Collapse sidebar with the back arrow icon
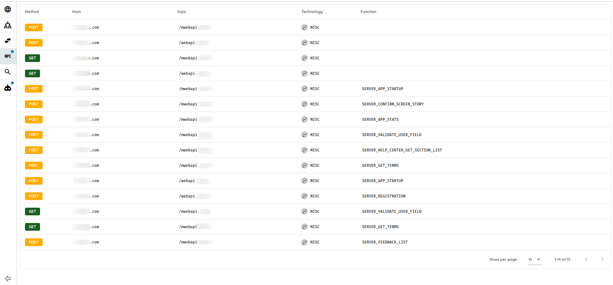613x285 pixels. 8,279
